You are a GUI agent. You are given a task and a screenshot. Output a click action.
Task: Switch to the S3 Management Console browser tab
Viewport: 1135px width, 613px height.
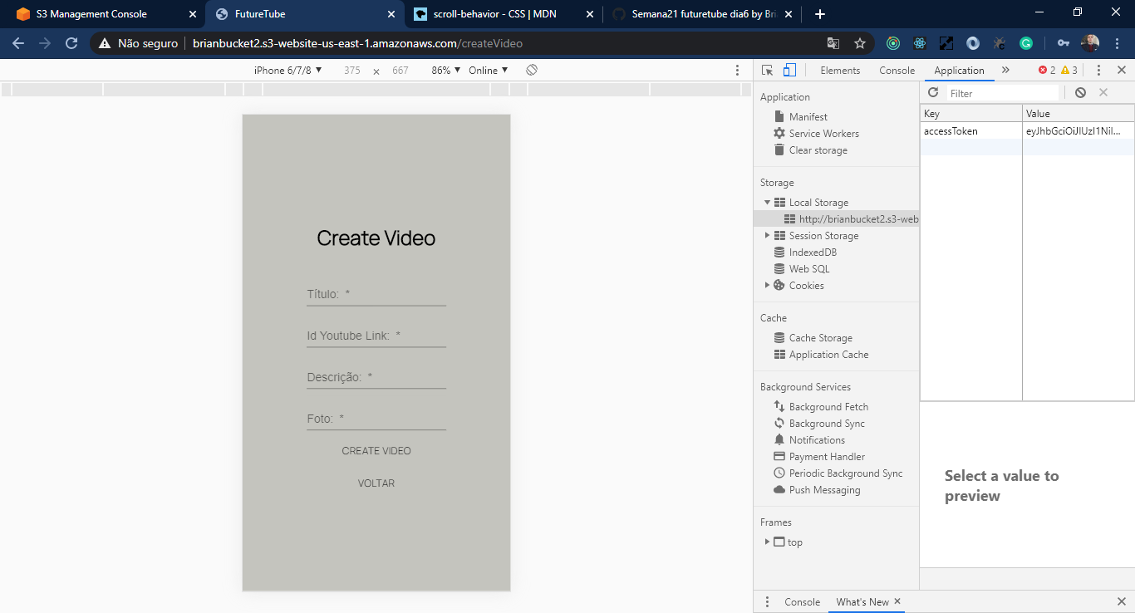104,14
